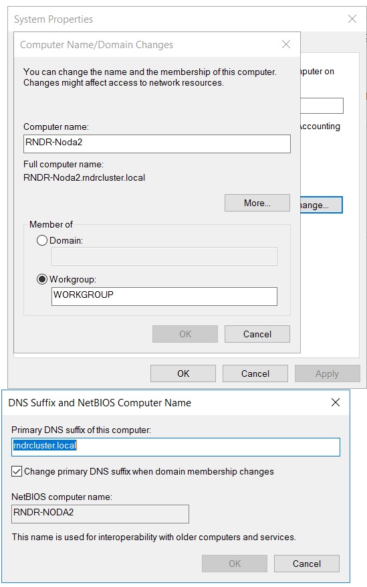Viewport: 367px width, 587px height.
Task: Cancel the Computer Name/Domain Changes dialog
Action: 257,334
